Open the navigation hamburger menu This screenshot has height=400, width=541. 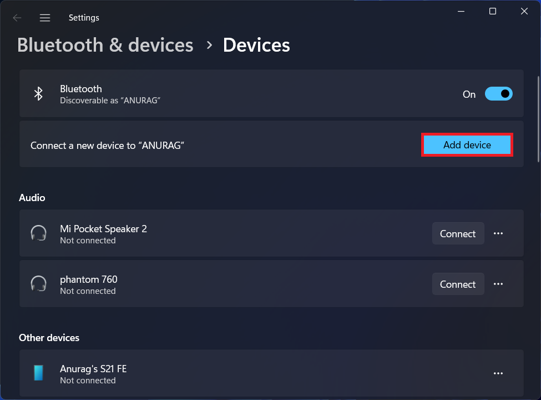point(44,17)
